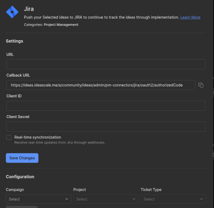Screen dimensions: 214x208
Task: Click the Save Changes button
Action: pos(22,158)
